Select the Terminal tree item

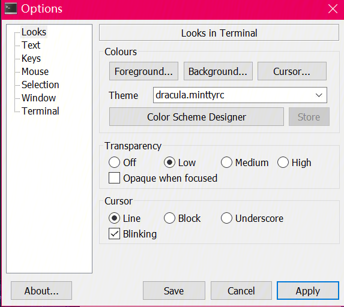(x=40, y=111)
